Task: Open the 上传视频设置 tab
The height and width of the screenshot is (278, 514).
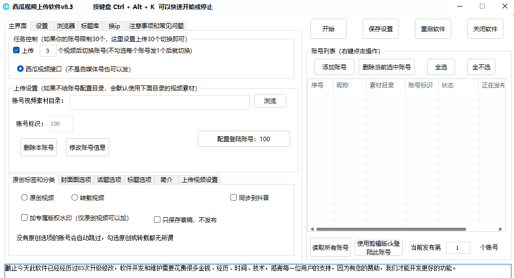Action: click(x=200, y=179)
